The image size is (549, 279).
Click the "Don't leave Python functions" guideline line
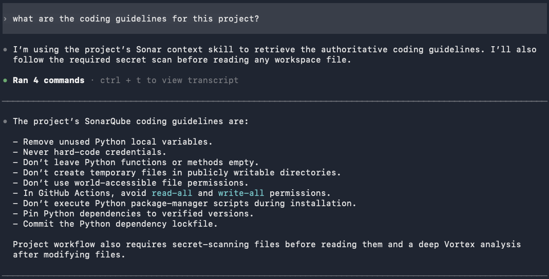(x=136, y=163)
